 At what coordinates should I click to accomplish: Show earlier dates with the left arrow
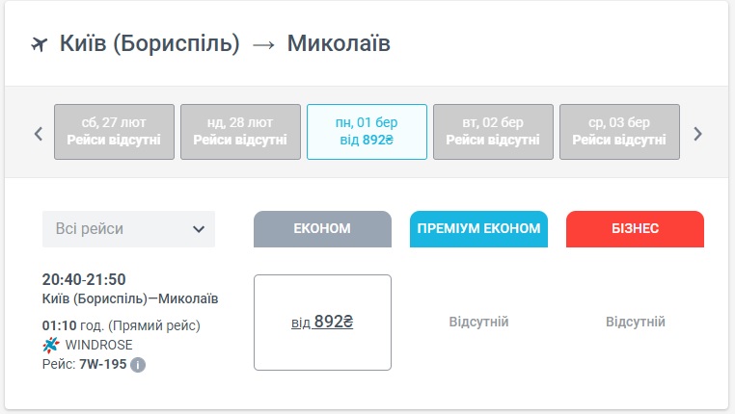39,133
